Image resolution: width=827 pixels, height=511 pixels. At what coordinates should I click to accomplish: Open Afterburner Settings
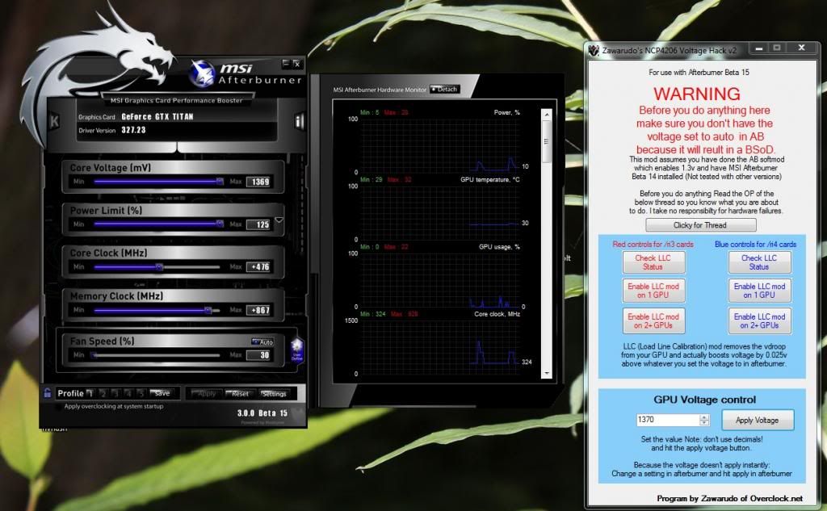tap(274, 393)
